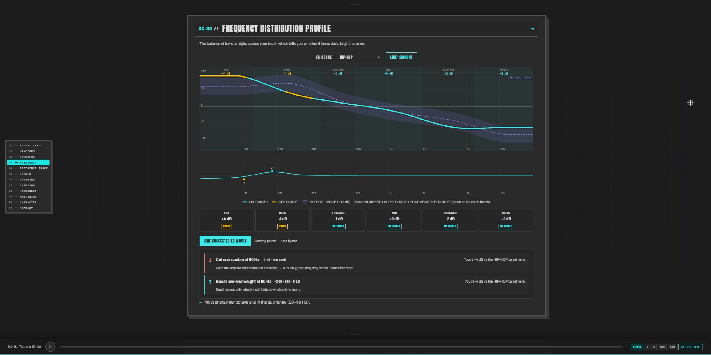Click the up-arrow on Boost low-end weight

point(210,282)
